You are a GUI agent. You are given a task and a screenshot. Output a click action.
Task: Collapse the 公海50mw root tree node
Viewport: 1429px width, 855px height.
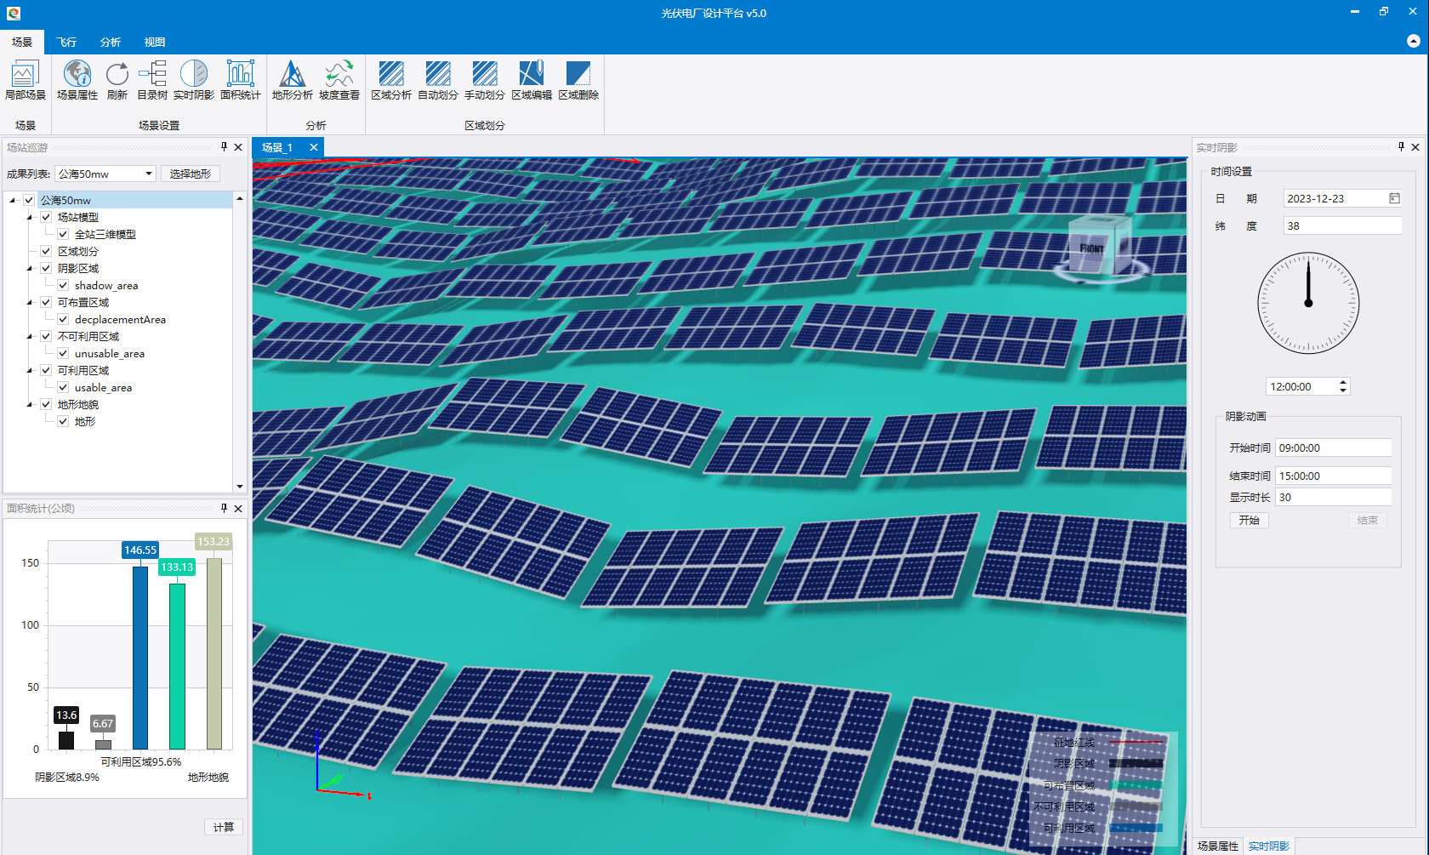(x=13, y=201)
